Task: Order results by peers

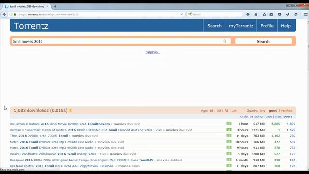Action: [x=288, y=116]
